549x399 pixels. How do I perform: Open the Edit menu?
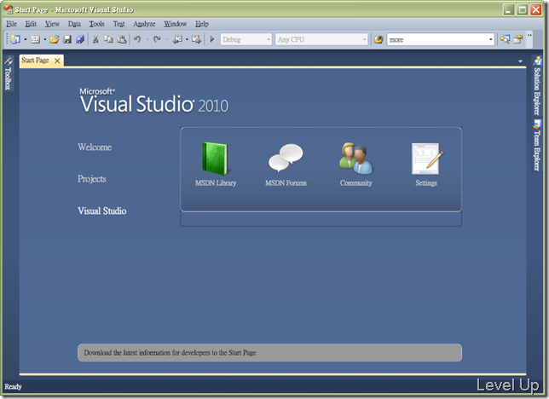pos(31,24)
